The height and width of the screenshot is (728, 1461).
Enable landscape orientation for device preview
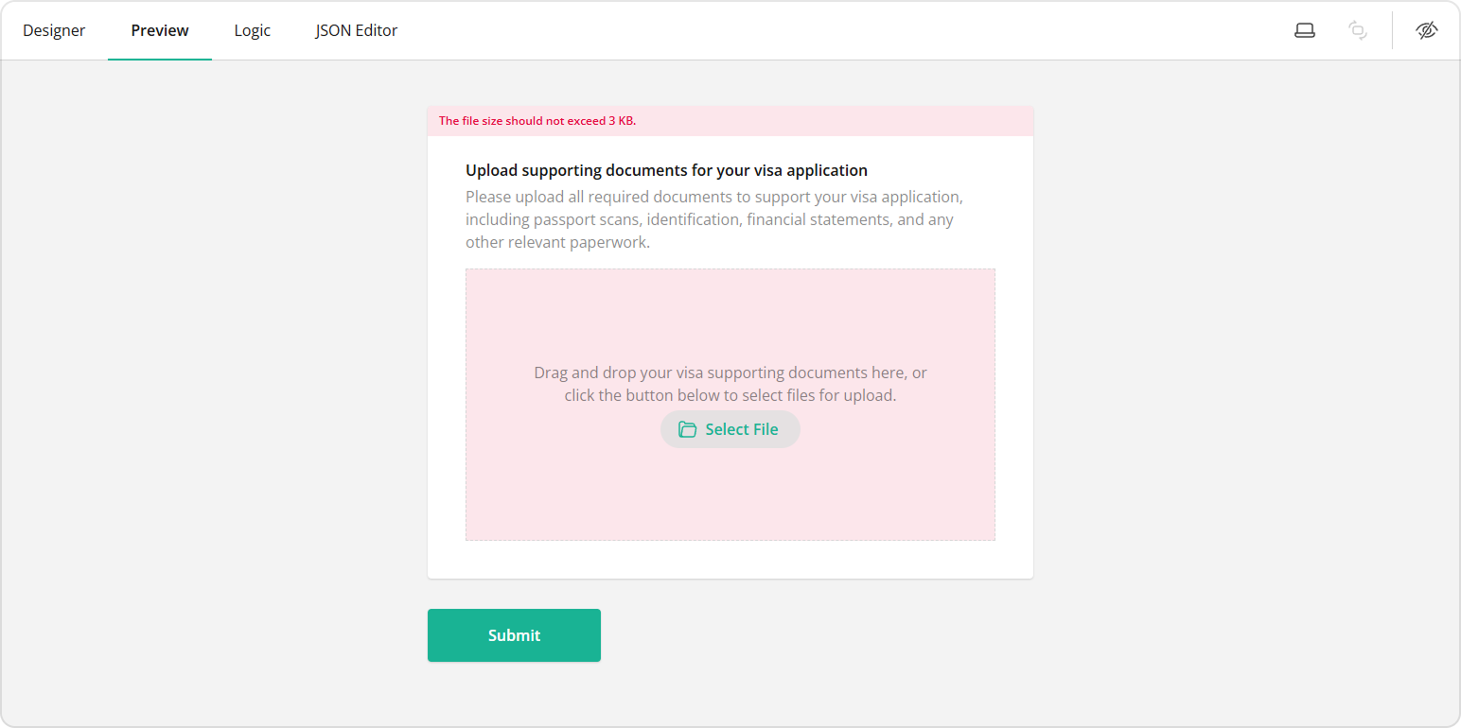(1358, 29)
